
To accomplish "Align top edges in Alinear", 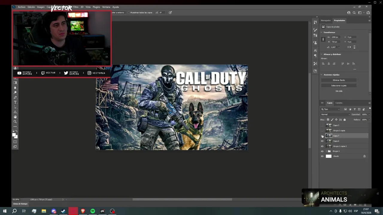I will [x=343, y=64].
